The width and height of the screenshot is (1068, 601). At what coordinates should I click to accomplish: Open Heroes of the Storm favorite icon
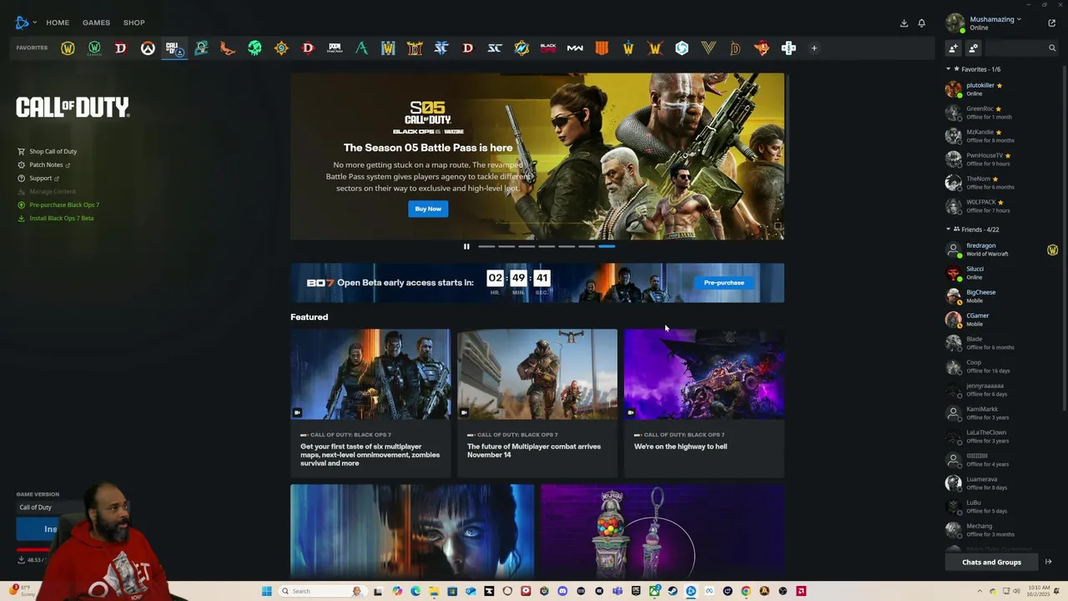(682, 48)
